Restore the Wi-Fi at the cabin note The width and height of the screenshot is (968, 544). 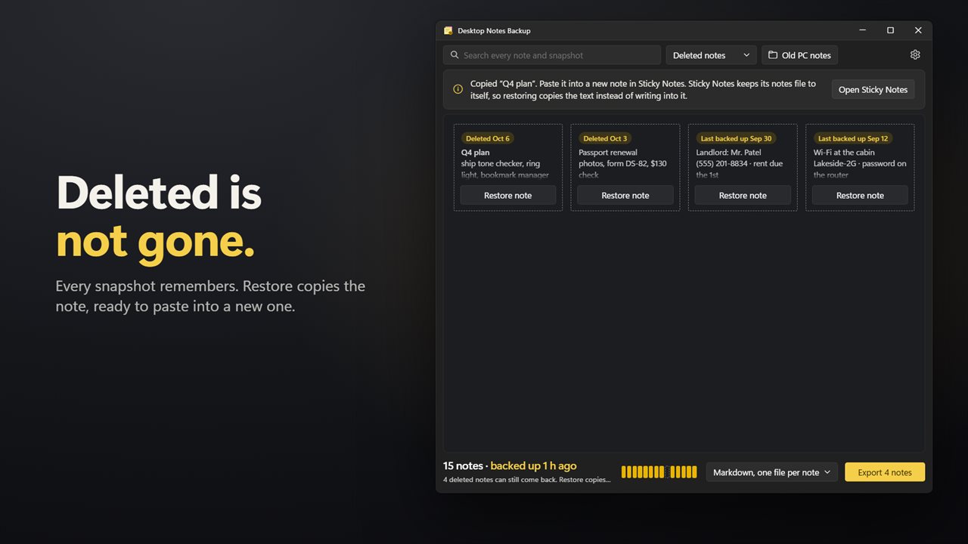point(860,195)
